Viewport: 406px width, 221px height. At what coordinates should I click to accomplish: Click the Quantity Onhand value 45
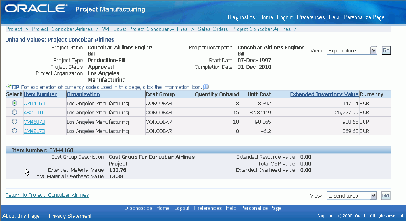point(236,113)
